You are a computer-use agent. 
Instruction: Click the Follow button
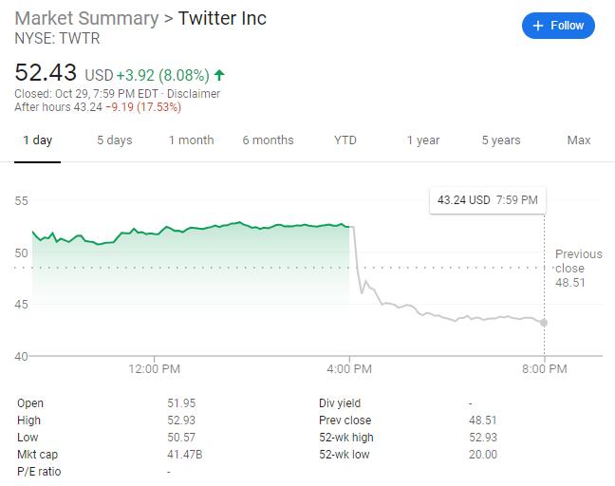point(558,26)
